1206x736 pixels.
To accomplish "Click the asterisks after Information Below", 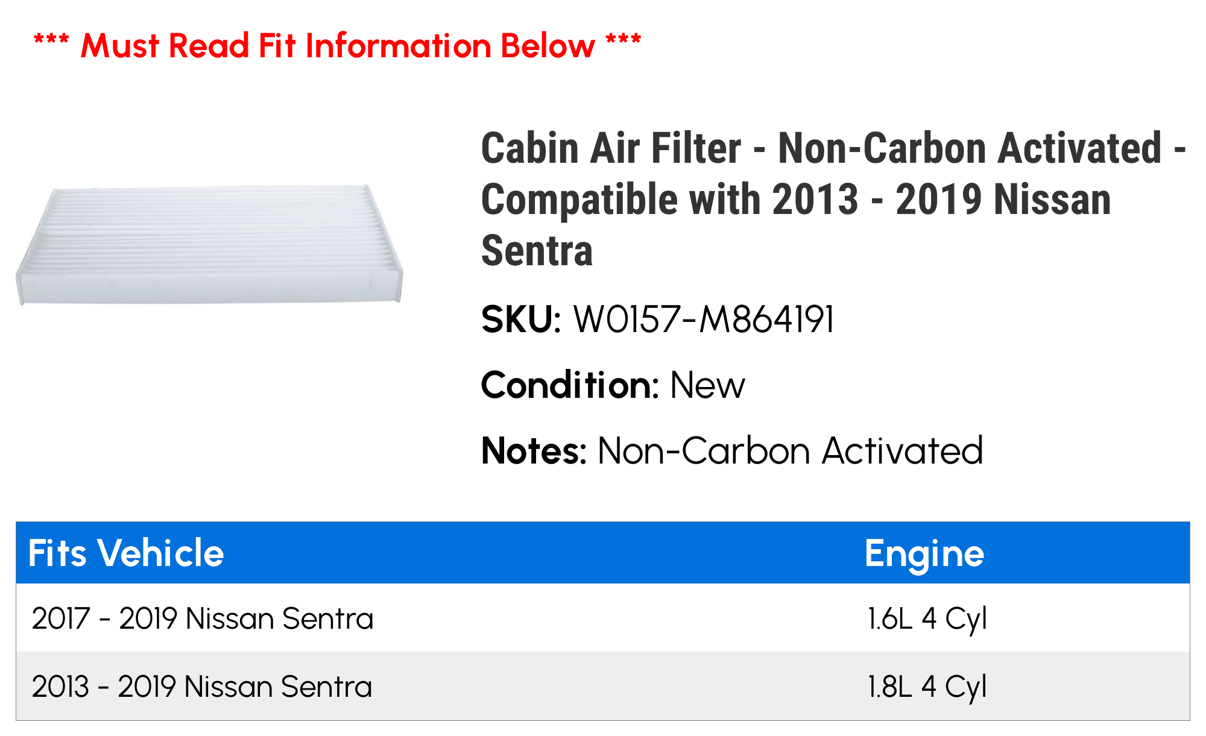I will tap(624, 41).
